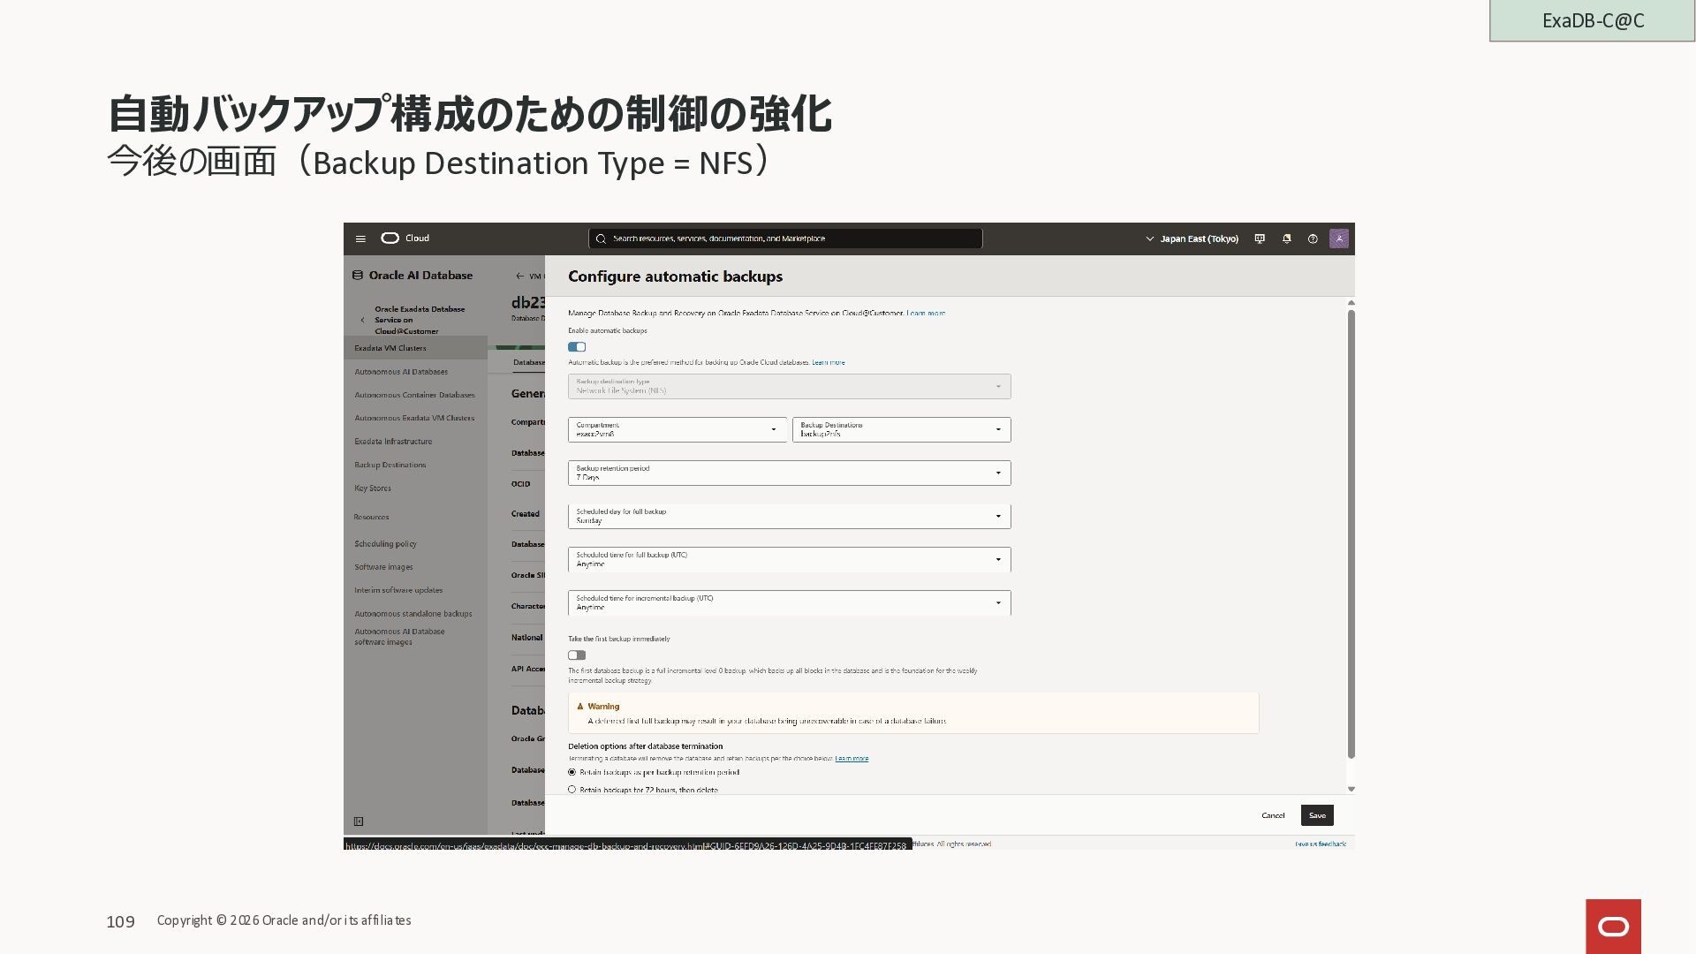Select Retain backups as per backup retention period
The height and width of the screenshot is (954, 1696).
pyautogui.click(x=572, y=772)
